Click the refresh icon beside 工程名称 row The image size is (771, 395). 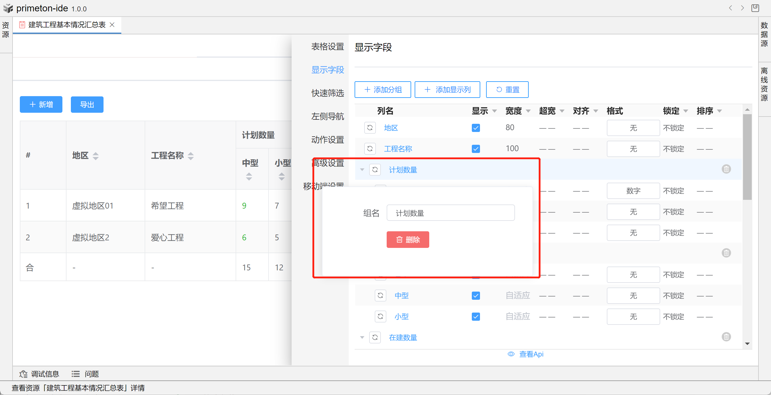(x=370, y=149)
